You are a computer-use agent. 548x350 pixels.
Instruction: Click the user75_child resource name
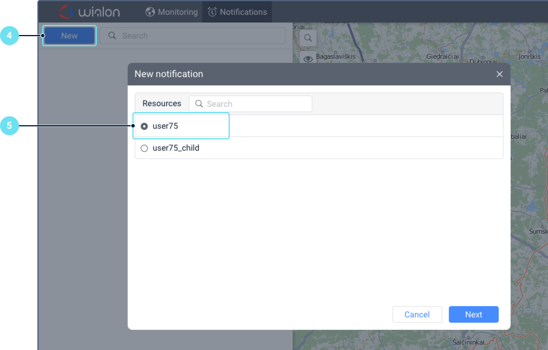click(176, 148)
